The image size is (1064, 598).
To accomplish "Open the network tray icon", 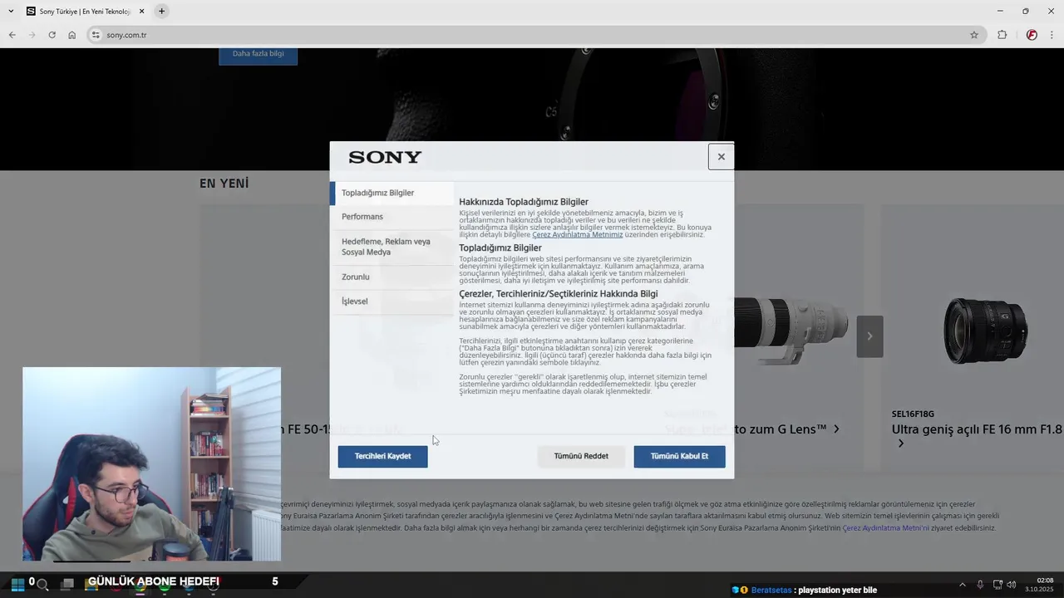I will pyautogui.click(x=997, y=585).
